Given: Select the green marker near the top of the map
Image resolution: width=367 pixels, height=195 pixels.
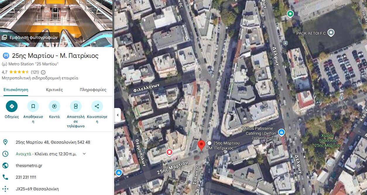Looking at the screenshot, I should click(x=290, y=14).
